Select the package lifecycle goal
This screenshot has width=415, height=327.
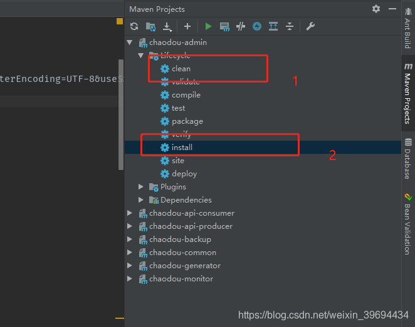coord(187,121)
